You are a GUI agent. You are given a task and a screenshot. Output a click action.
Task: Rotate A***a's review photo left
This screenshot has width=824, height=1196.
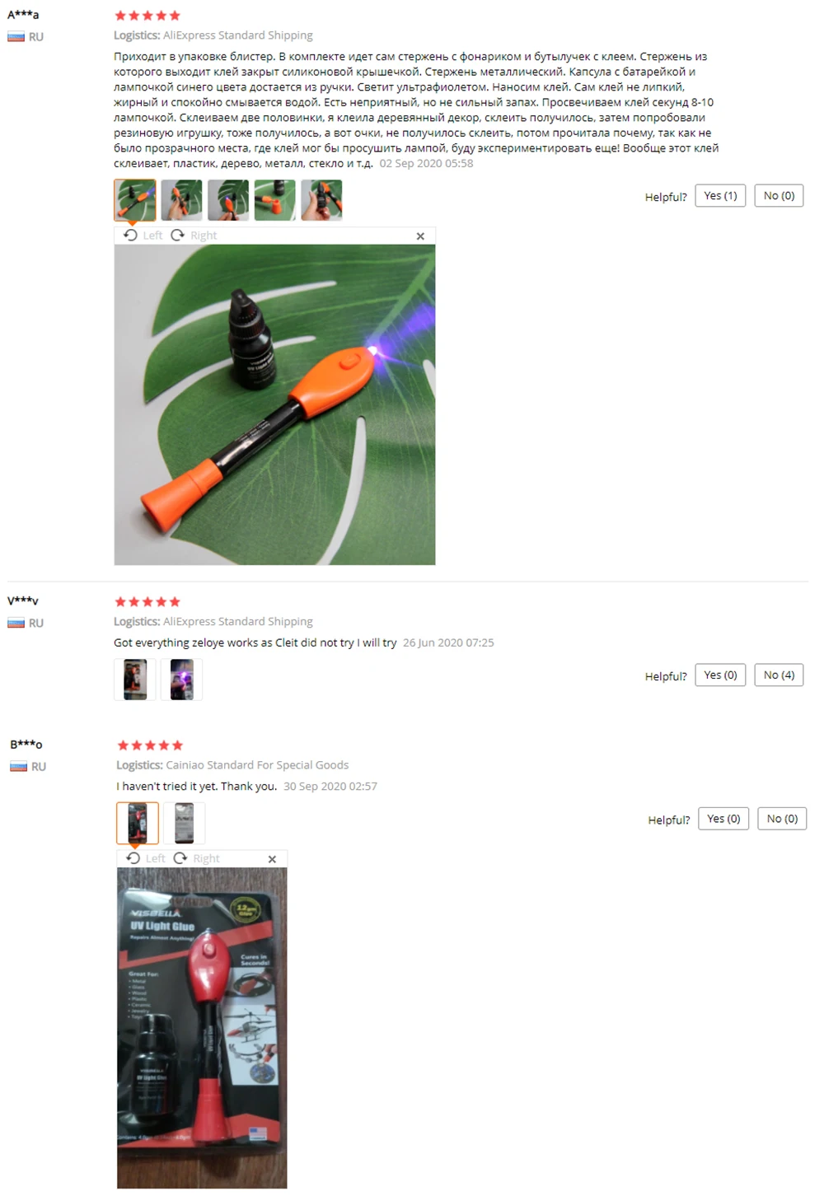(143, 236)
